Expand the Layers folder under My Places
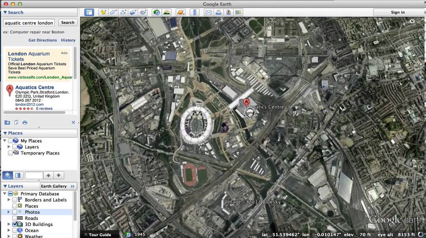The height and width of the screenshot is (238, 426). [x=9, y=147]
